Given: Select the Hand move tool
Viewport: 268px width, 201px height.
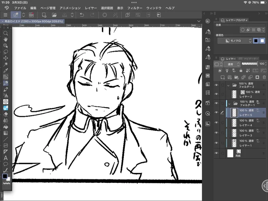Looking at the screenshot, I should coord(6,39).
